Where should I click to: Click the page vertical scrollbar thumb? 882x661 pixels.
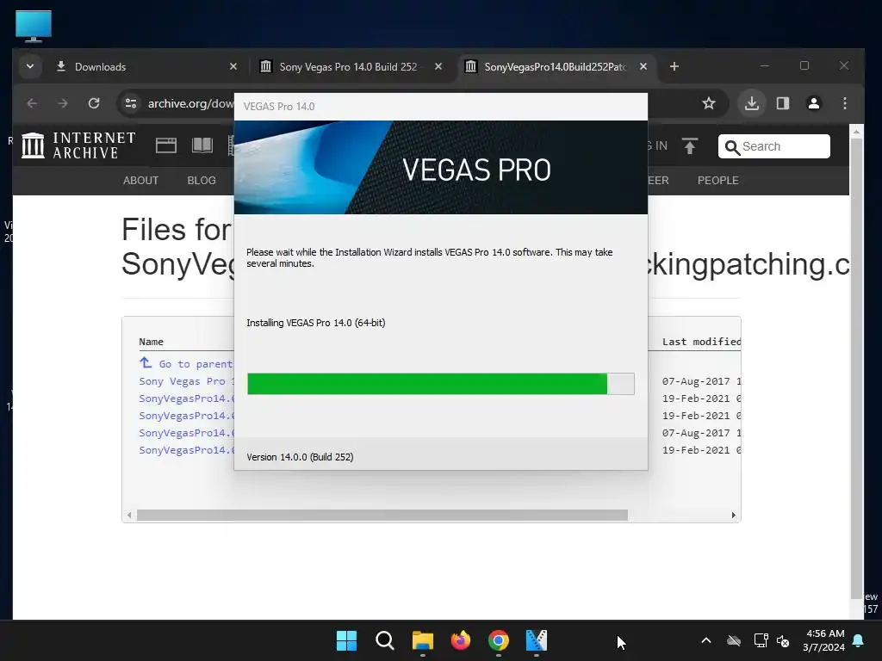[x=856, y=368]
